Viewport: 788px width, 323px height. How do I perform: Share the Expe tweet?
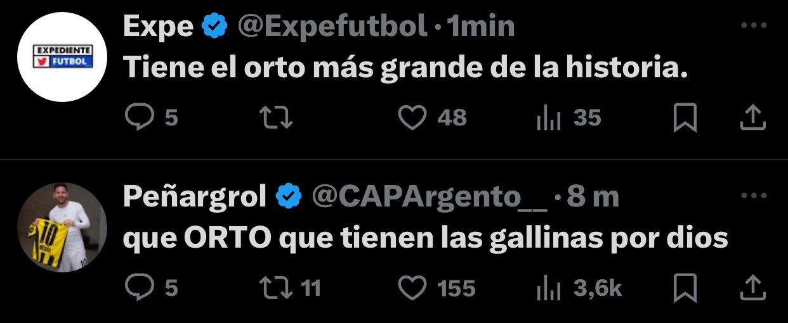point(752,117)
